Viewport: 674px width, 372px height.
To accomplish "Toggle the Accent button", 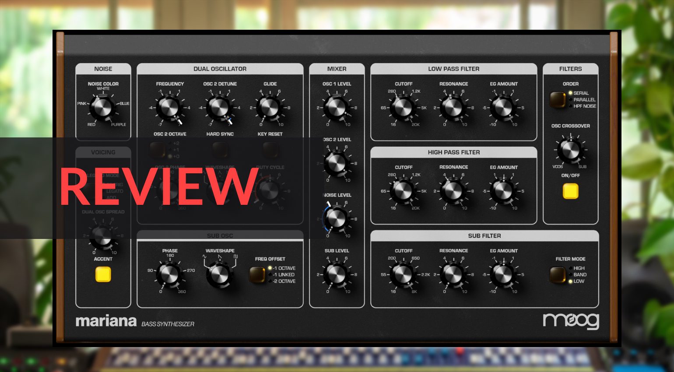I will click(103, 274).
